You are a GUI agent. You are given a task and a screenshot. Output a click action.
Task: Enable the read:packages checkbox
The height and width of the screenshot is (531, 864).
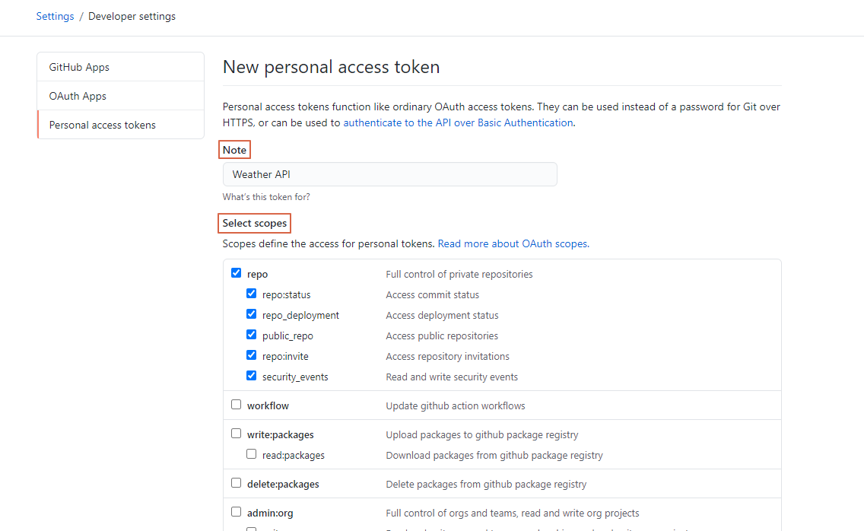(251, 454)
